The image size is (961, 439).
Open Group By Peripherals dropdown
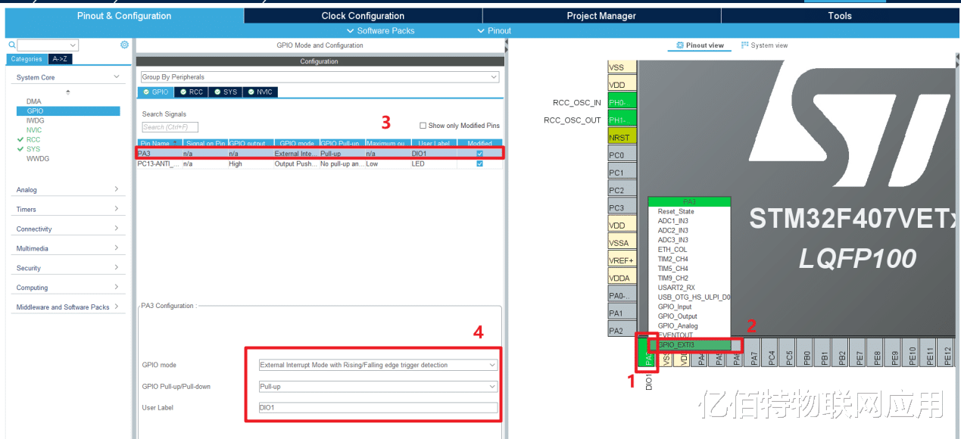pos(320,77)
